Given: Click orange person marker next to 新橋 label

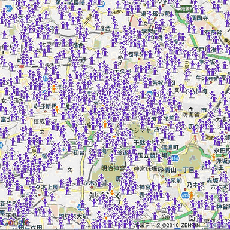Looking at the screenshot, I should 57,109.
